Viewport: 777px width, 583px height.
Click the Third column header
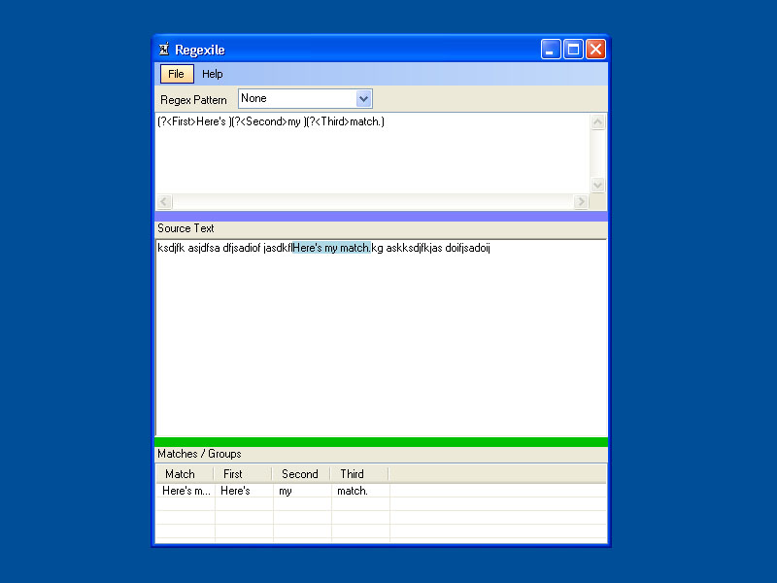[359, 474]
